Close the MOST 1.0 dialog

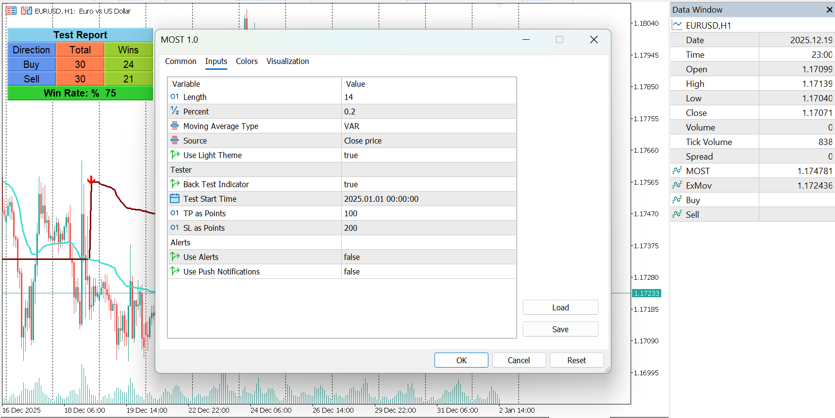point(594,40)
